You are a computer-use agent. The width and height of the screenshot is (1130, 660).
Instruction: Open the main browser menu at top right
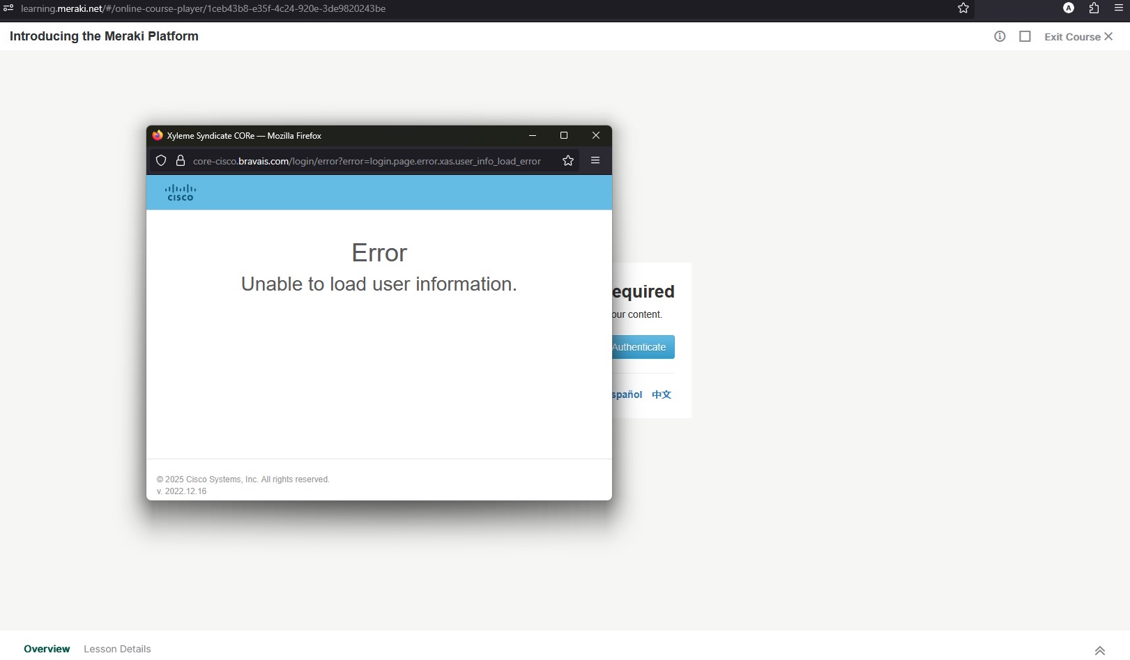point(1119,8)
